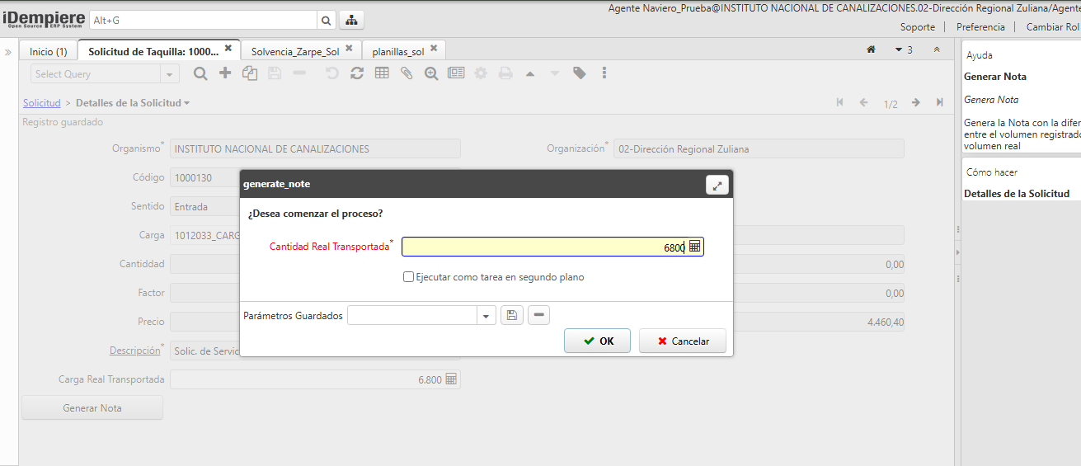Image resolution: width=1081 pixels, height=466 pixels.
Task: Click the calculator icon in Cantidad Real Transportada
Action: pos(694,247)
